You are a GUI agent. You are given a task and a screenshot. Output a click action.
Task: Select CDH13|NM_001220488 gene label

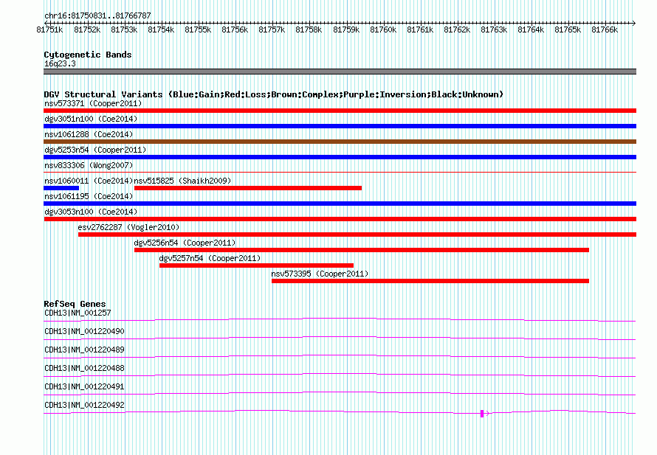tap(84, 368)
